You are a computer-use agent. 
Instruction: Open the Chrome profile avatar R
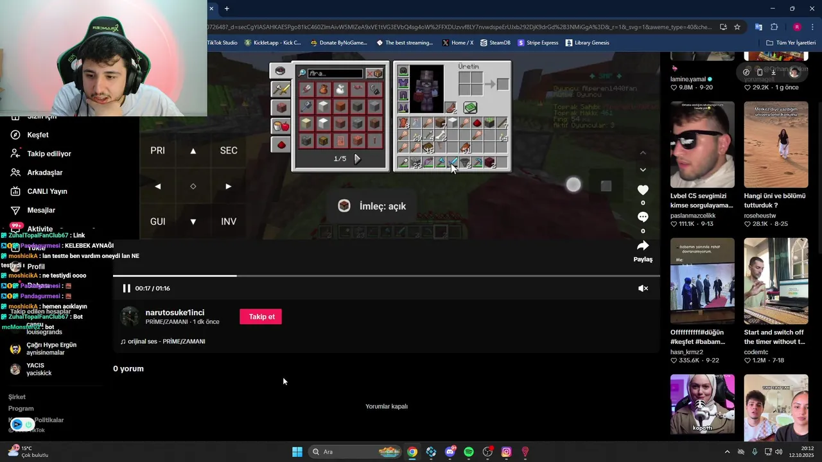pyautogui.click(x=797, y=27)
